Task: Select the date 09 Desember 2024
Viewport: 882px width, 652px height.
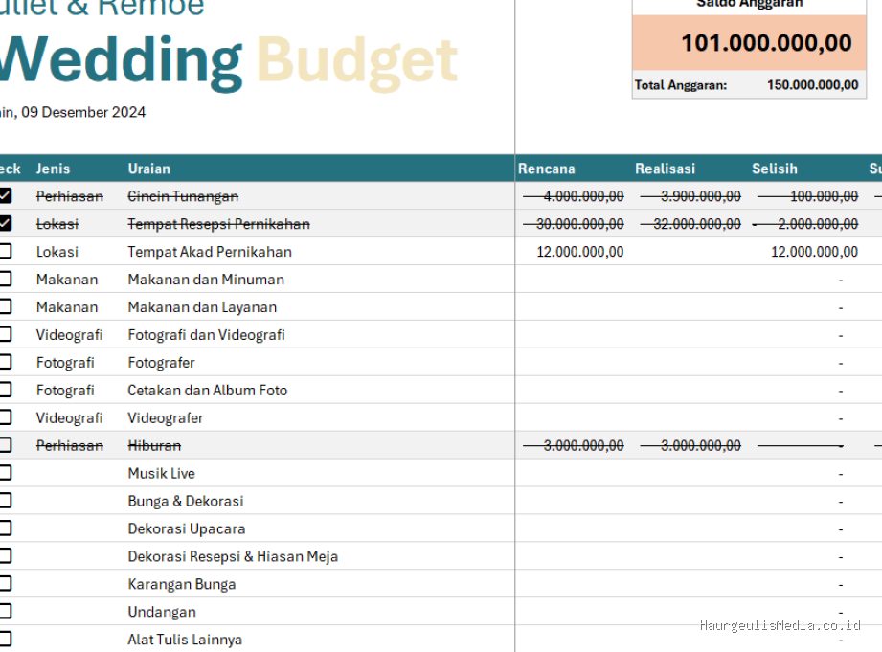Action: pos(83,112)
